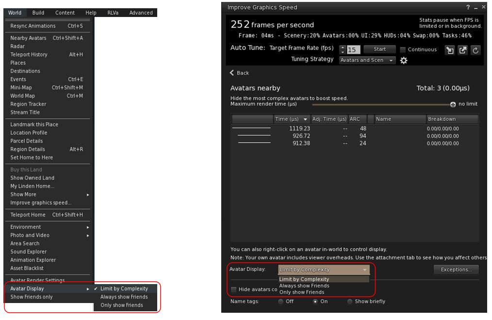Set Name tags to Off
Screen dimensions: 492x320
coord(281,302)
